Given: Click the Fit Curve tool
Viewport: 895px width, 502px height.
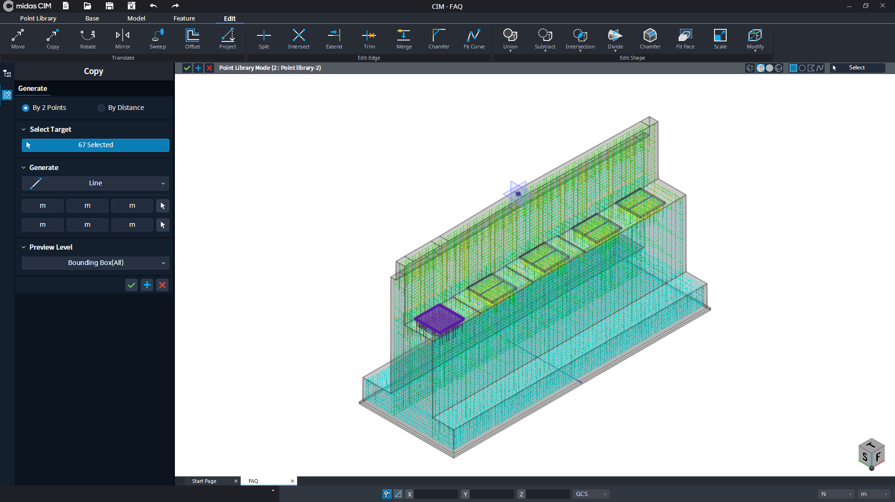Looking at the screenshot, I should pos(474,39).
